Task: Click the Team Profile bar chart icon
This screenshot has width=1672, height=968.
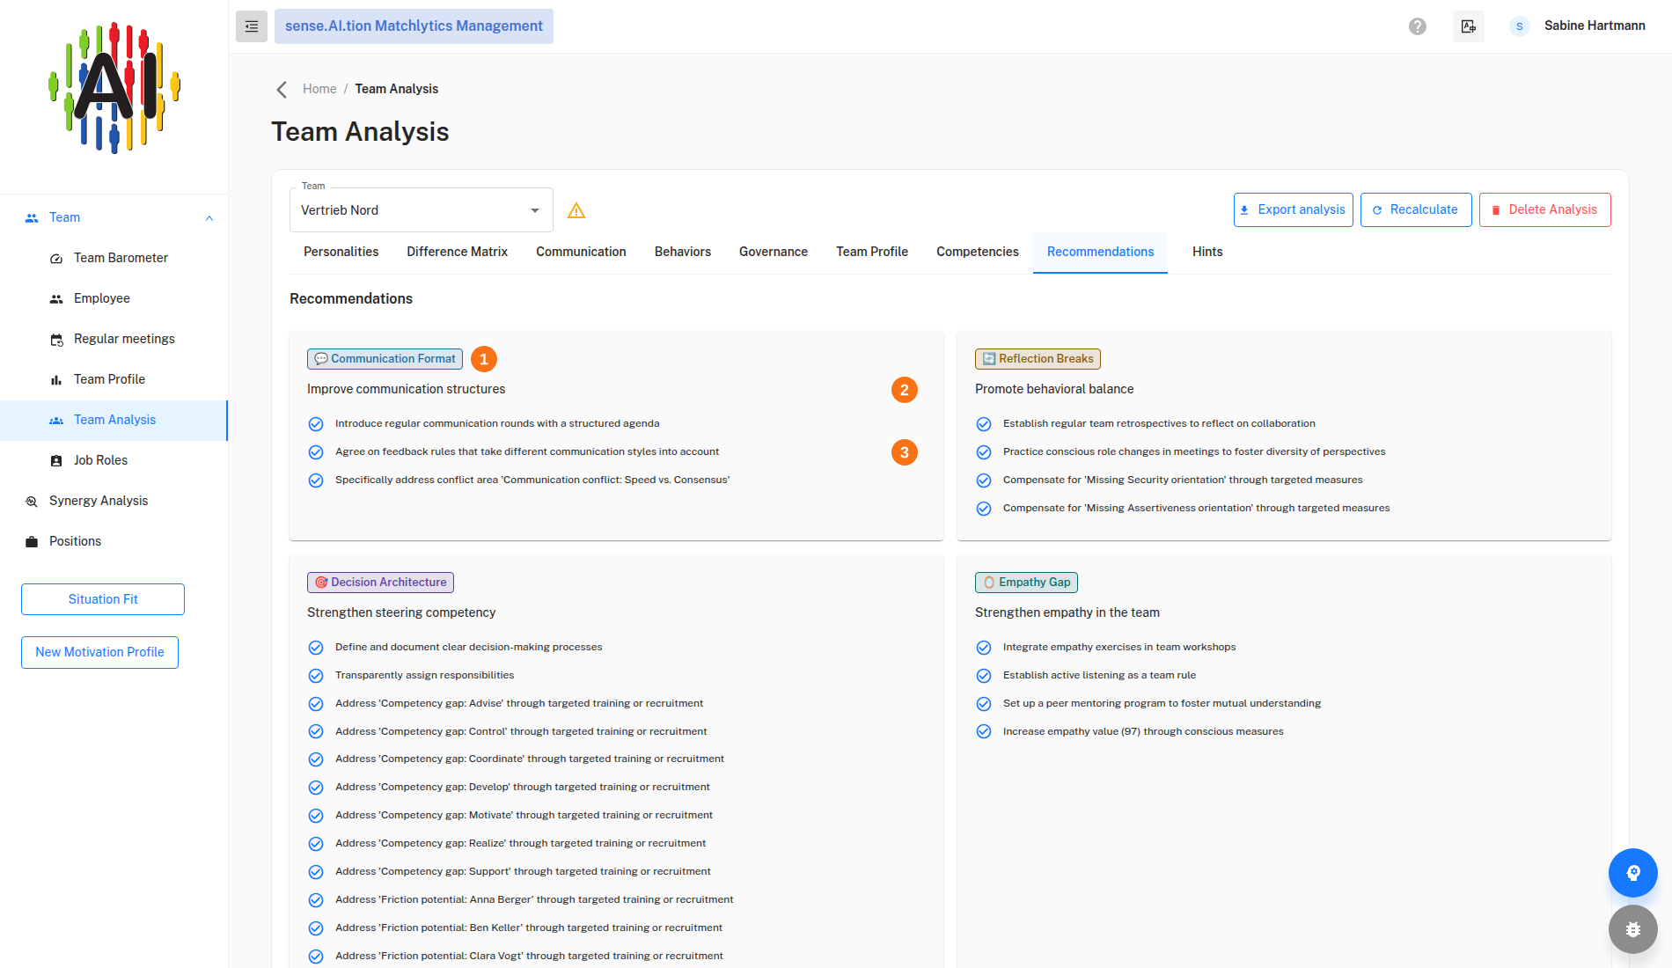Action: [56, 380]
